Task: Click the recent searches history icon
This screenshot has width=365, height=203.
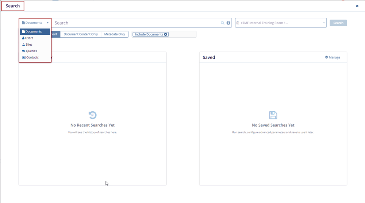Action: pyautogui.click(x=93, y=115)
